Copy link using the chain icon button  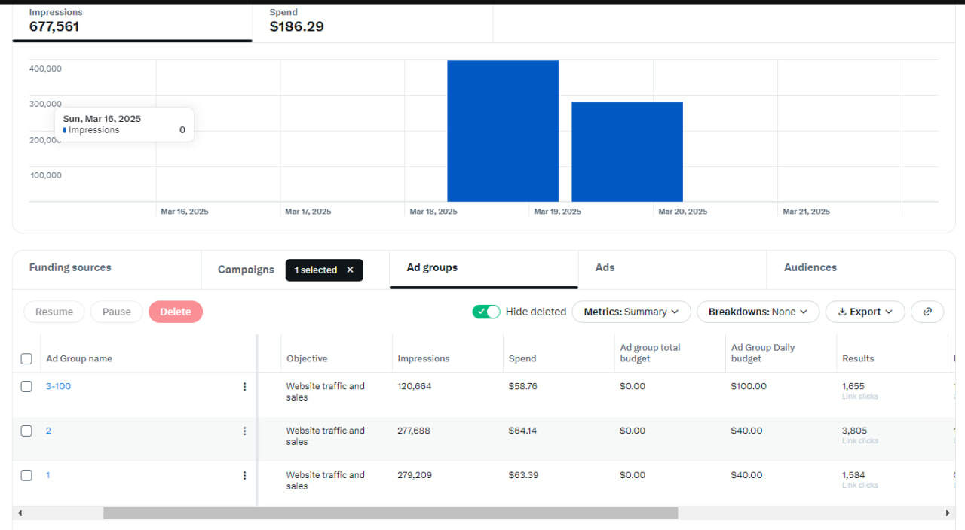927,312
